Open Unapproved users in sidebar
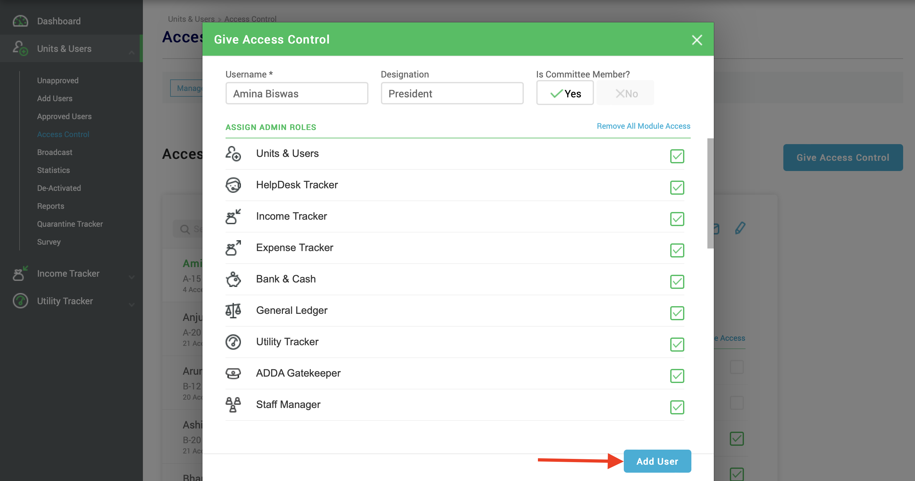915x481 pixels. [58, 81]
